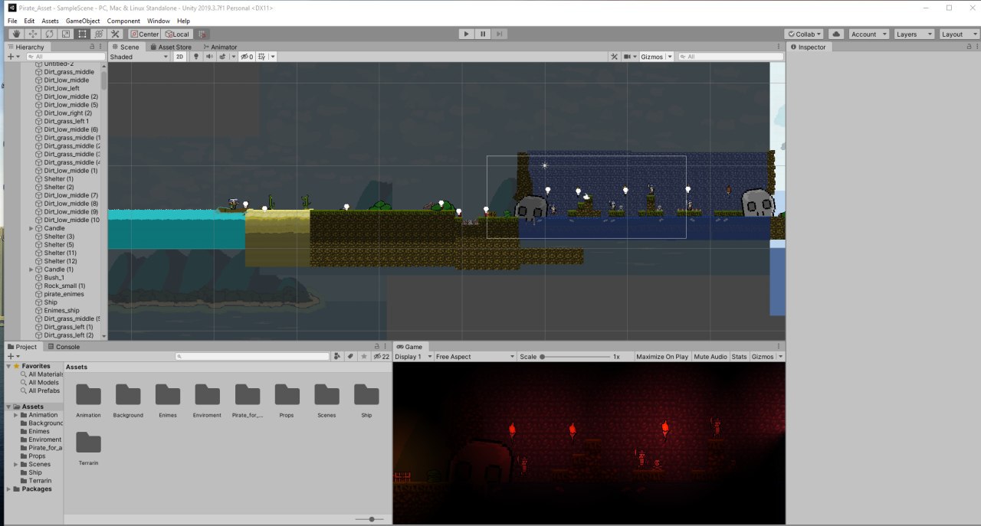Open the Layout dropdown
Image resolution: width=981 pixels, height=526 pixels.
[959, 34]
